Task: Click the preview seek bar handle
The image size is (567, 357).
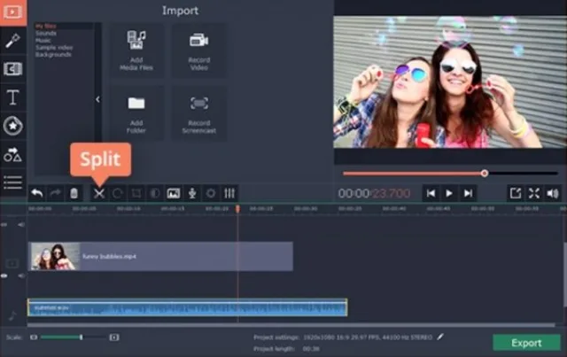Action: click(485, 174)
